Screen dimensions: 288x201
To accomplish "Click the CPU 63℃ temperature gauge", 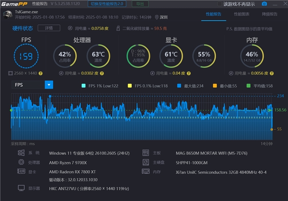I will 98,56.
